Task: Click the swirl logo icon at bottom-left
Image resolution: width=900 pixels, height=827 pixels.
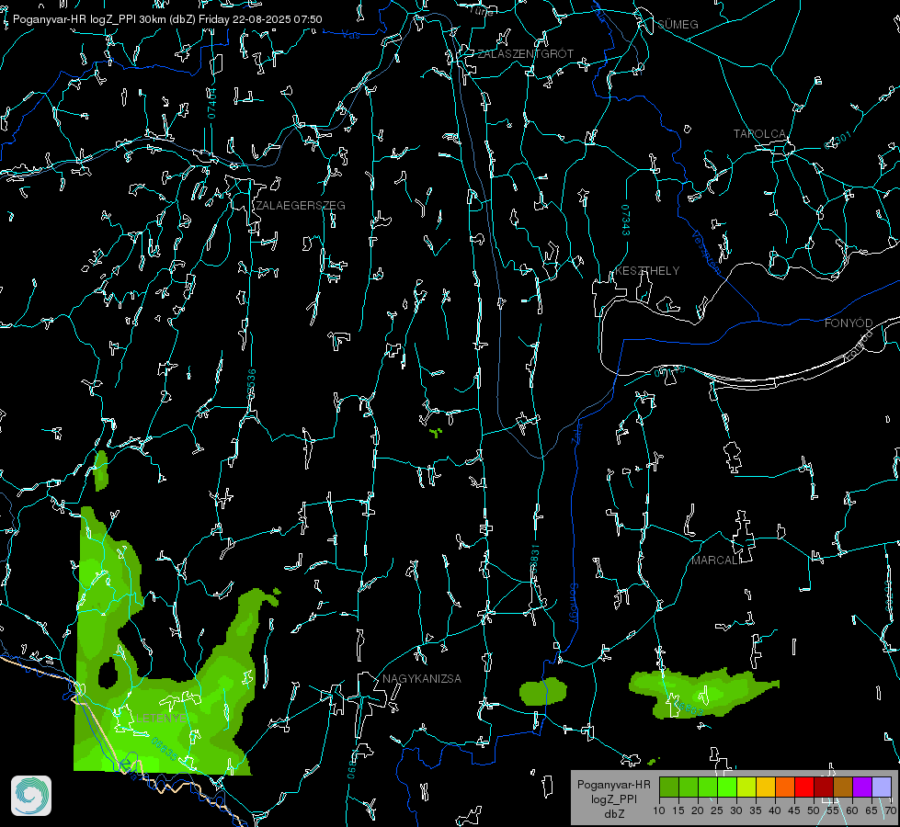Action: click(x=31, y=796)
